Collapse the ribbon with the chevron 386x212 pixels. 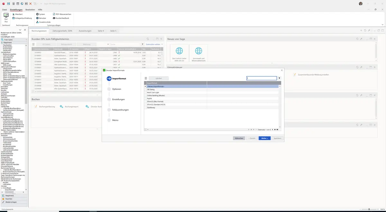tap(383, 24)
